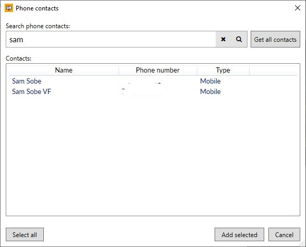Clear the search text with the X icon
The height and width of the screenshot is (247, 306).
223,39
